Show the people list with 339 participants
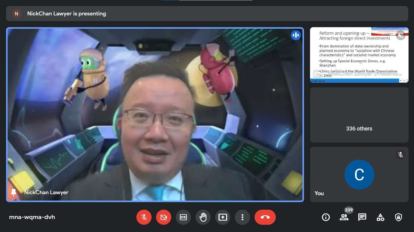The height and width of the screenshot is (232, 414). [344, 217]
